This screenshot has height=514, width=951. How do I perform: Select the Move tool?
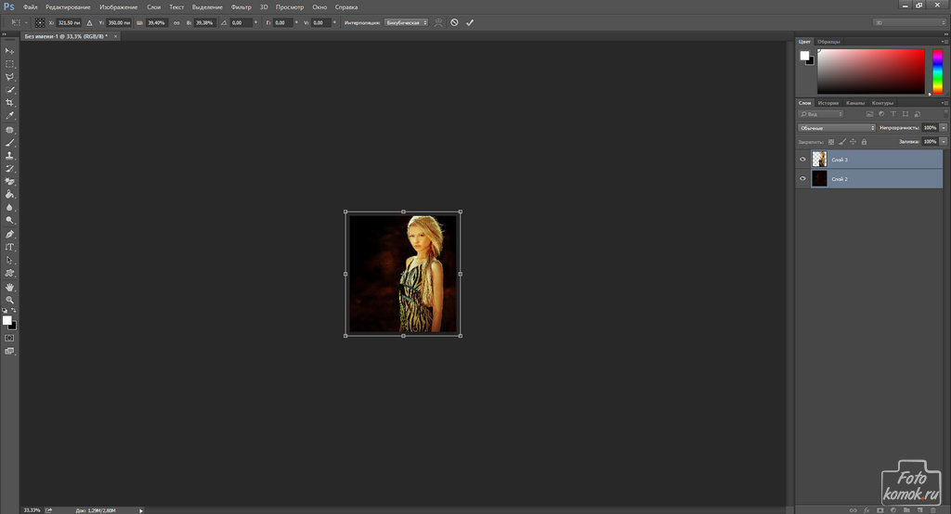pyautogui.click(x=10, y=50)
